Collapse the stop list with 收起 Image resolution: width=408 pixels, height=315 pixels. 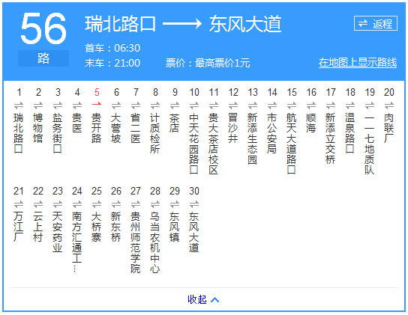(203, 299)
